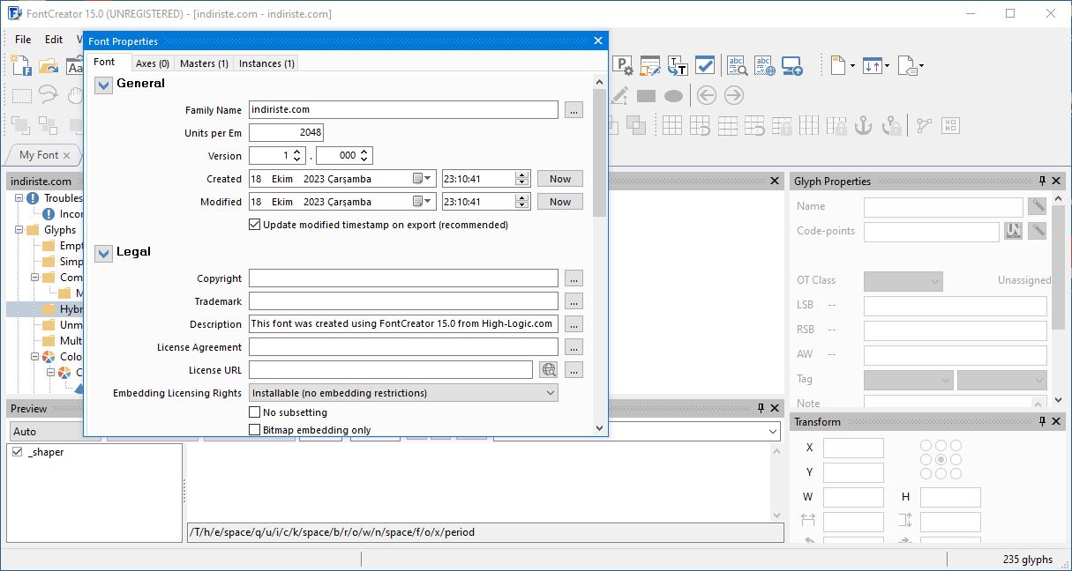Uncheck the _shaper feature in Preview
Viewport: 1072px width, 571px height.
click(x=17, y=452)
